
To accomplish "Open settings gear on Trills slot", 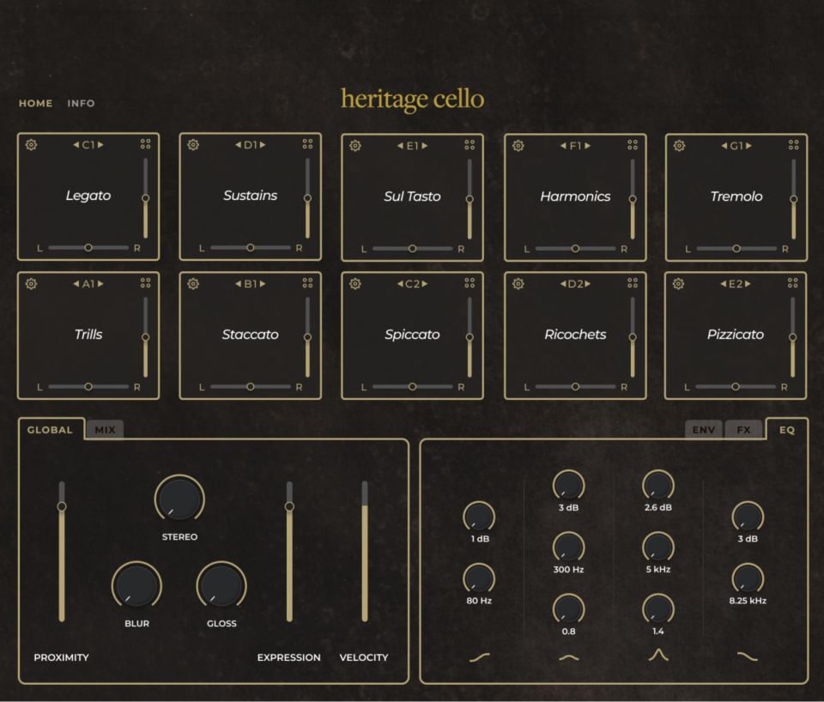I will (x=31, y=284).
